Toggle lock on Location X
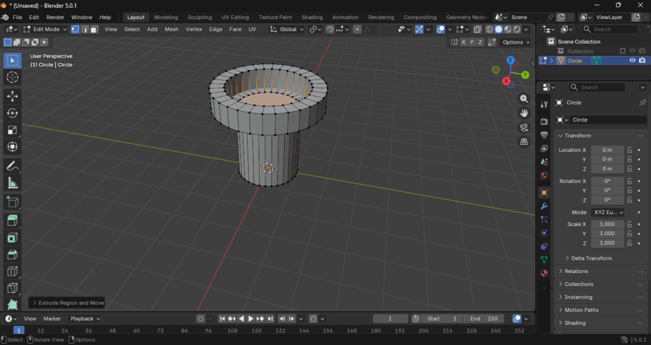This screenshot has height=345, width=651. click(629, 150)
